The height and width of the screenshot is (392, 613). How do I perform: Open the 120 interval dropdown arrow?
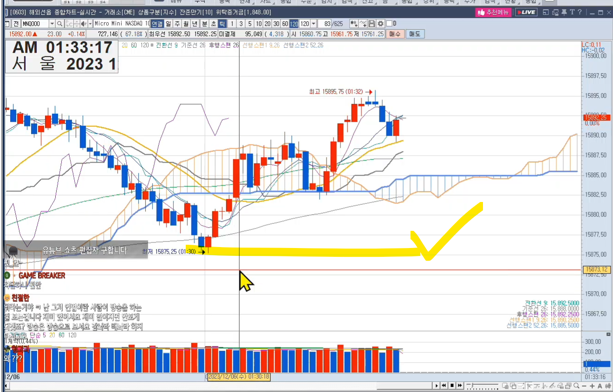click(x=313, y=24)
